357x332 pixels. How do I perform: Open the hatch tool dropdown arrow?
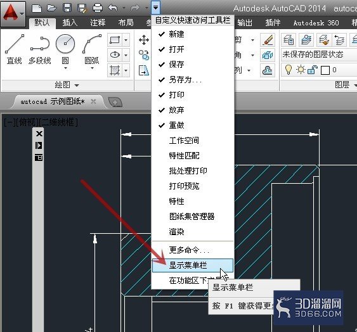click(x=126, y=70)
